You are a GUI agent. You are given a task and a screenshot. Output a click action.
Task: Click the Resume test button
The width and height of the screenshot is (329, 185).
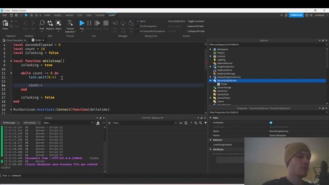97,23
